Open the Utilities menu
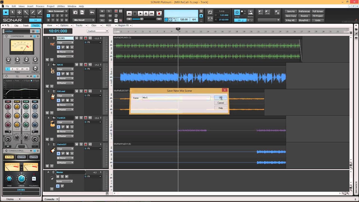 pos(61,6)
